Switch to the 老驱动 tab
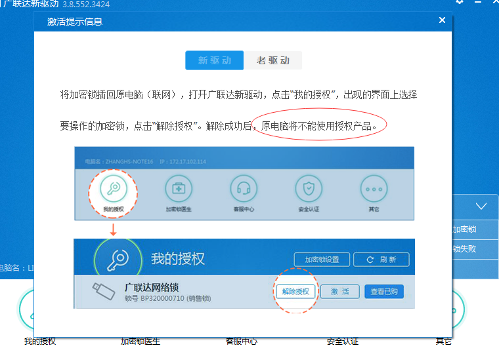Viewport: 499px width, 354px height. pos(273,60)
